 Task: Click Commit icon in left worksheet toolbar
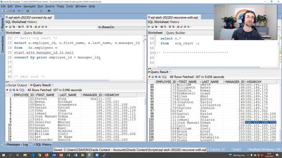coord(27,27)
